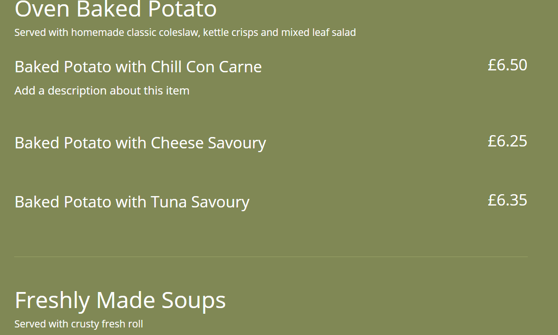Select the Baked Potato with Chill Con Carne title

[x=138, y=67]
